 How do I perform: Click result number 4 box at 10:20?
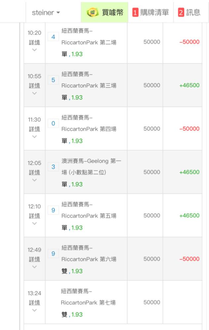53,37
